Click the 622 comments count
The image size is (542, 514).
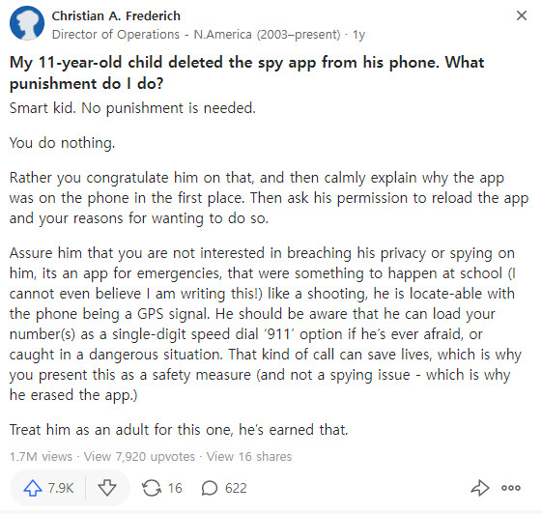pos(236,488)
